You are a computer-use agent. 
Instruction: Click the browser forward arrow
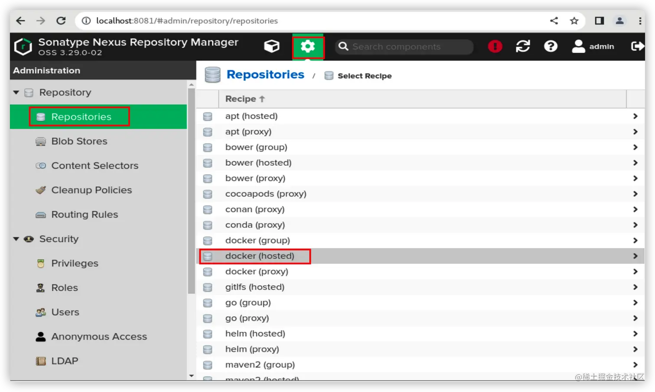point(41,21)
